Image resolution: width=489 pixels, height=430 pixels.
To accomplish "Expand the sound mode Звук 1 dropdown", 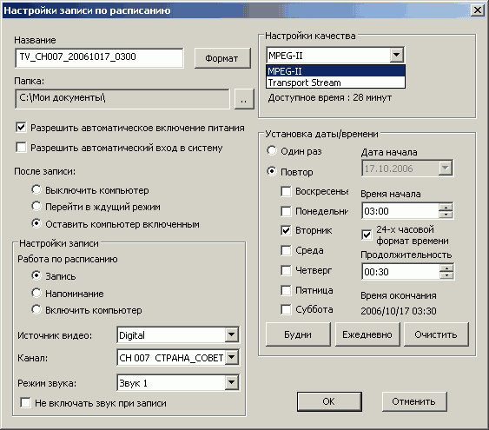I will [231, 382].
